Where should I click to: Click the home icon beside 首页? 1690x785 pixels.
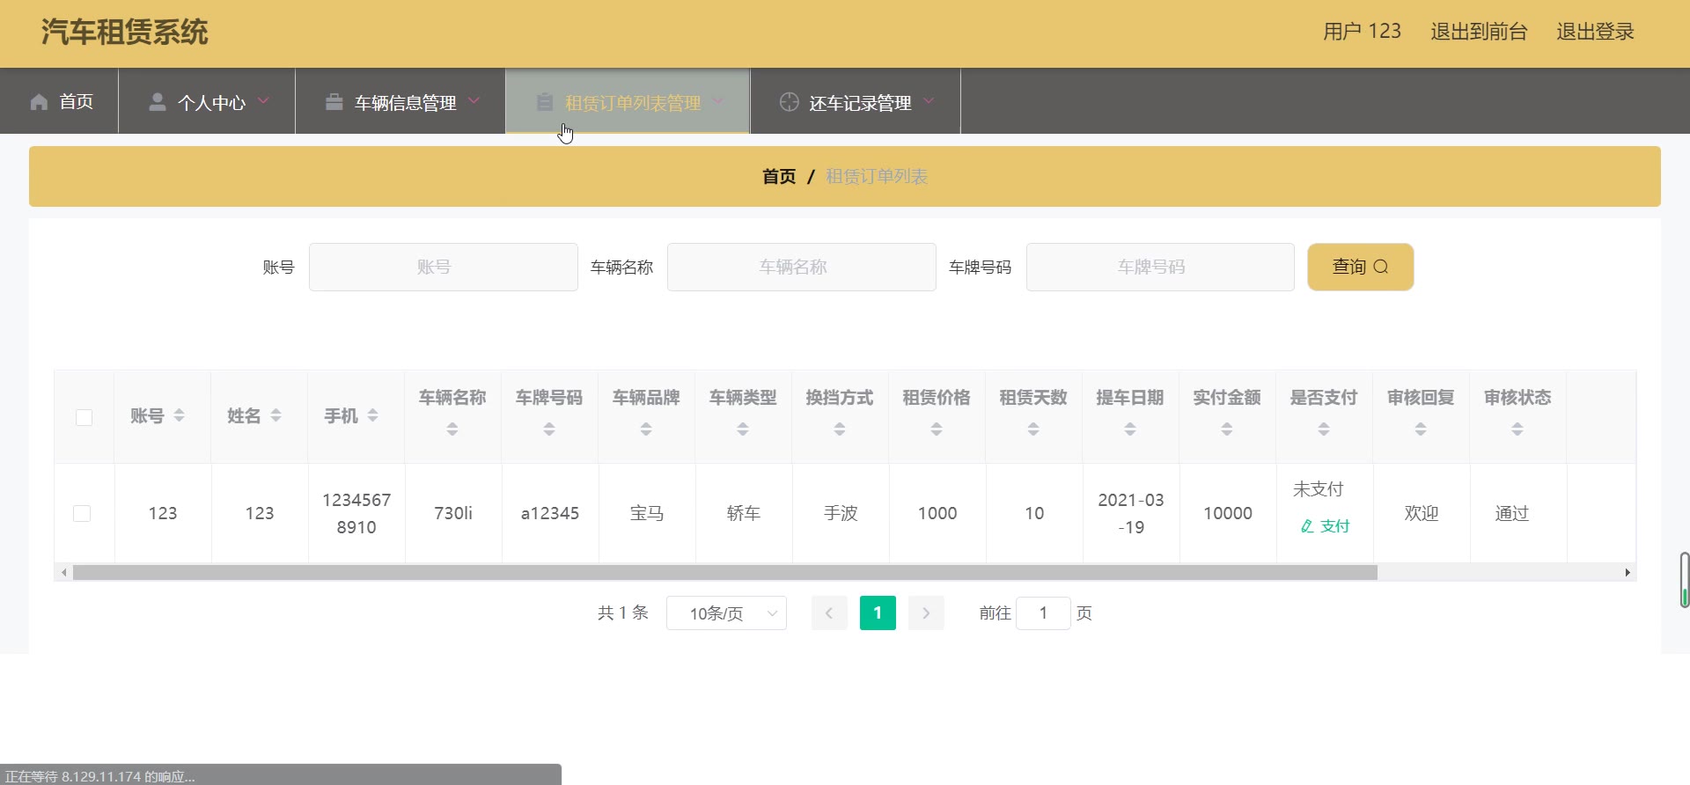[39, 102]
